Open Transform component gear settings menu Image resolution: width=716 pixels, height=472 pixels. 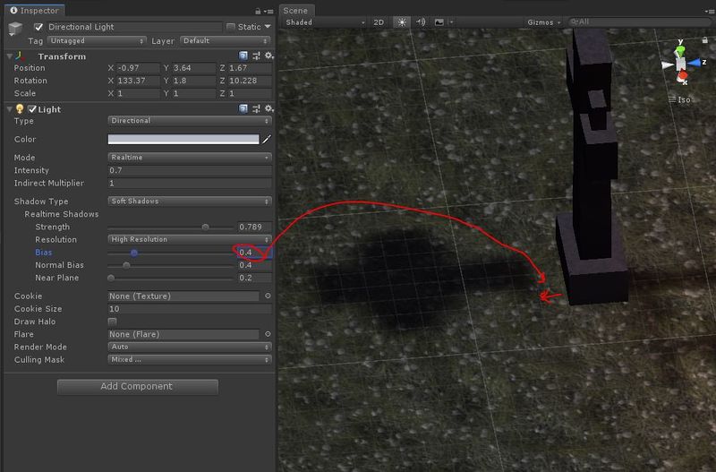pyautogui.click(x=269, y=56)
